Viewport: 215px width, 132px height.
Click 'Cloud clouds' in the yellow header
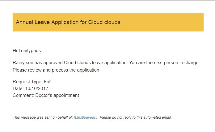[104, 22]
